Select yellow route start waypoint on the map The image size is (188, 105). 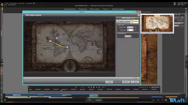point(49,41)
